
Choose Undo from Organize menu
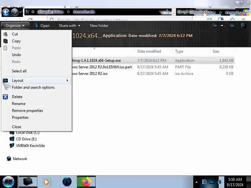(x=36, y=55)
